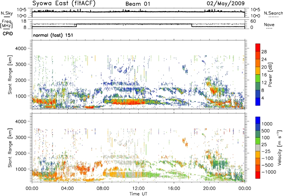This screenshot has width=283, height=196.
Task: Click the dotted line sample under Nave
Action: coord(269,29)
